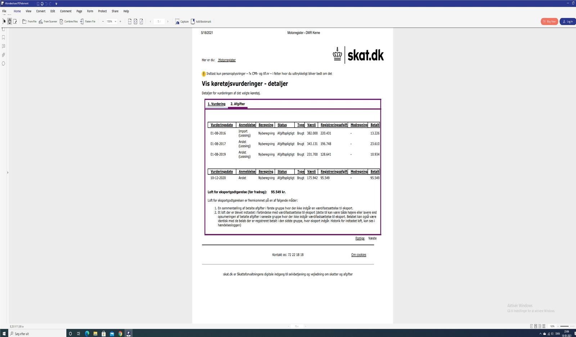
Task: Adjust the zoom slider in status bar
Action: click(x=564, y=326)
